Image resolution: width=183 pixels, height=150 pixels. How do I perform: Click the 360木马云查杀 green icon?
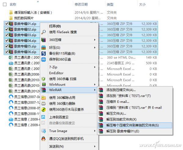pyautogui.click(x=44, y=110)
